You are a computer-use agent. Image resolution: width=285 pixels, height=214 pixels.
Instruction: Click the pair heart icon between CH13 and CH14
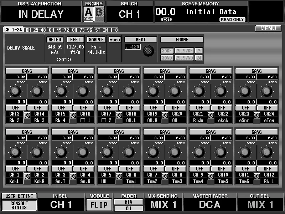[x=27, y=115]
